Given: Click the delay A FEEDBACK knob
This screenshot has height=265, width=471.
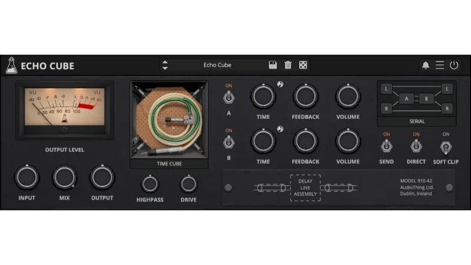Looking at the screenshot, I should tap(306, 97).
